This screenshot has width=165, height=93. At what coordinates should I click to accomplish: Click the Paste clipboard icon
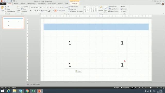coord(2,8)
